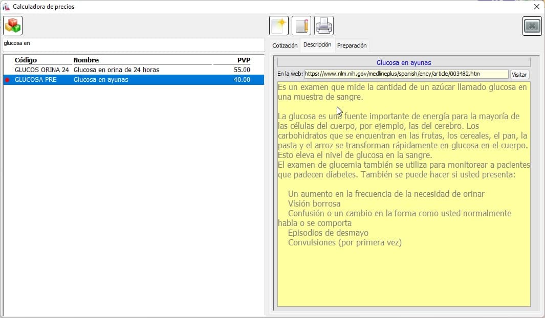Viewport: 545px width, 318px height.
Task: Click the Nombre column header
Action: coord(86,60)
